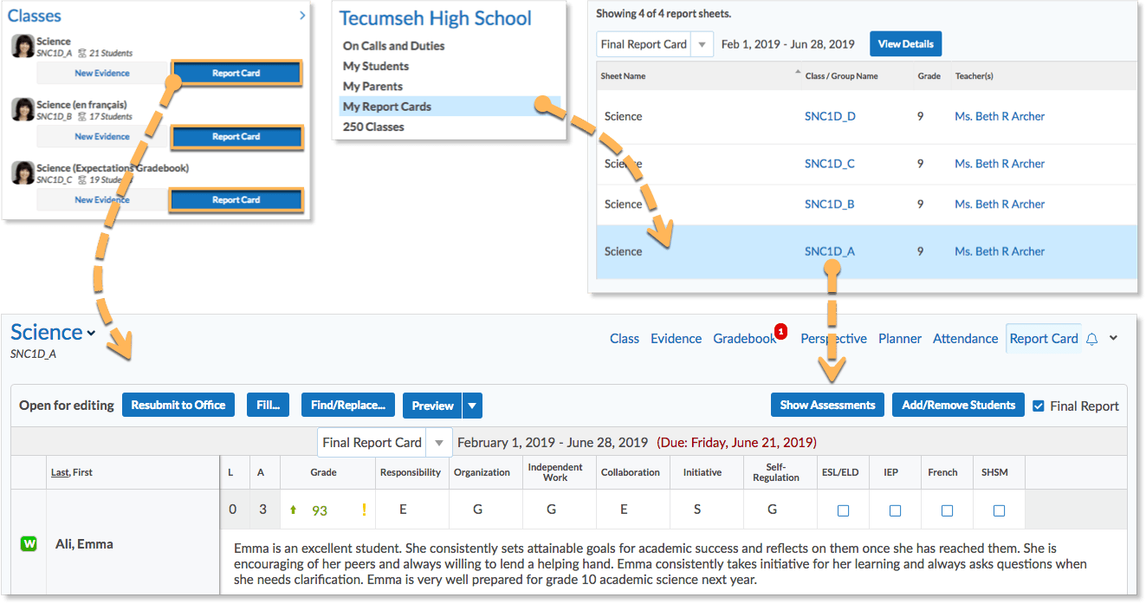Click the Classes panel chevron arrow
1146x604 pixels.
302,15
